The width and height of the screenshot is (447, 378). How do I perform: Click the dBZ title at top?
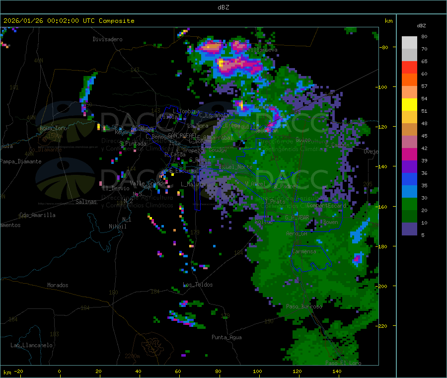click(x=223, y=7)
